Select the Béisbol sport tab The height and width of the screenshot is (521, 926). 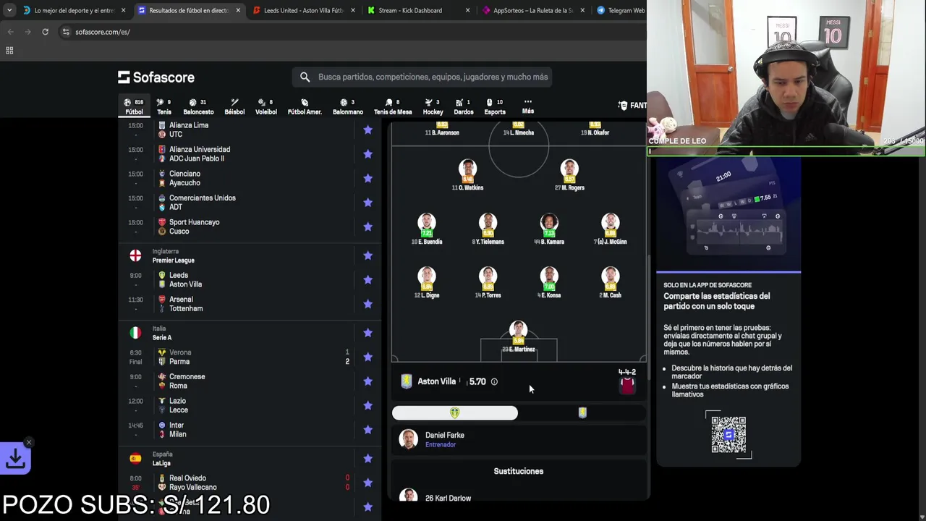pos(234,106)
